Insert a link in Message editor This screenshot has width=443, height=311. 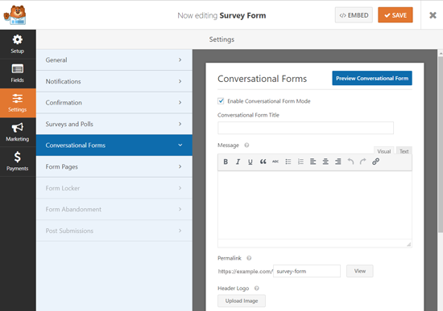click(375, 162)
